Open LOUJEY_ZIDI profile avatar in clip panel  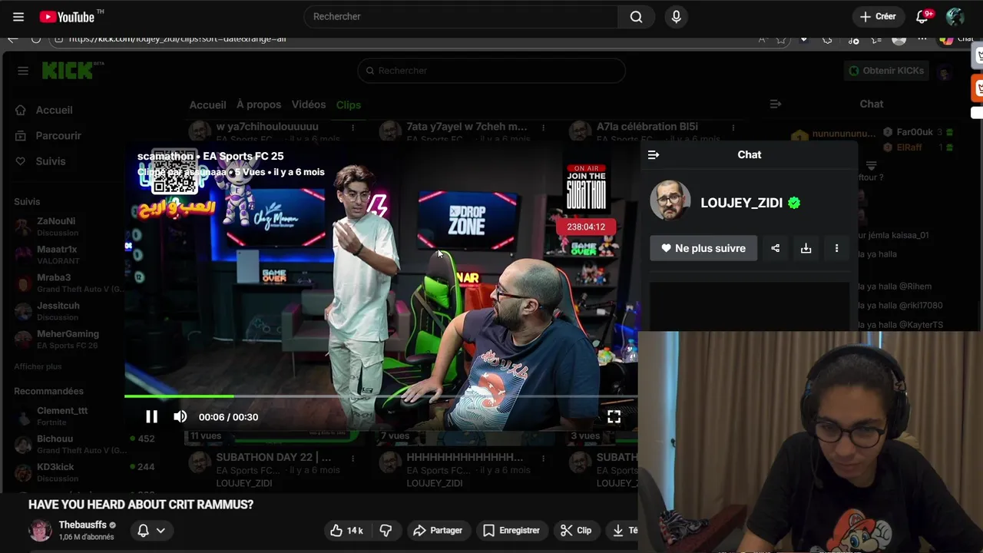pos(670,201)
